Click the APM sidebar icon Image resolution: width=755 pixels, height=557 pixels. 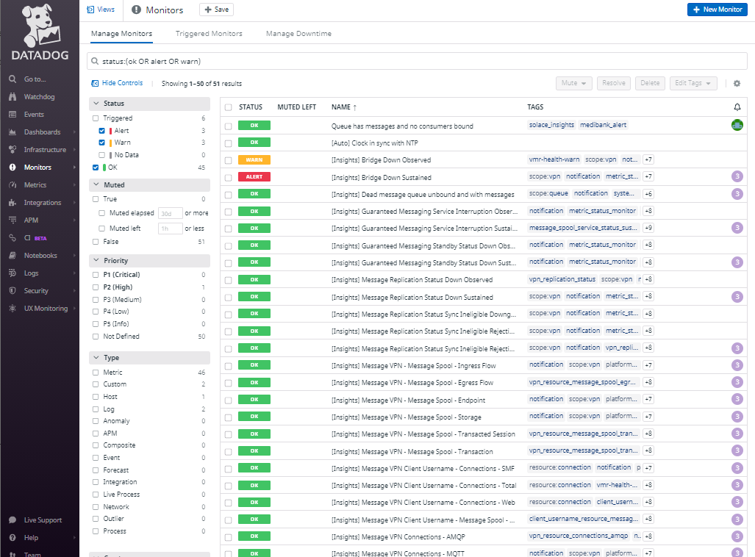pos(12,220)
